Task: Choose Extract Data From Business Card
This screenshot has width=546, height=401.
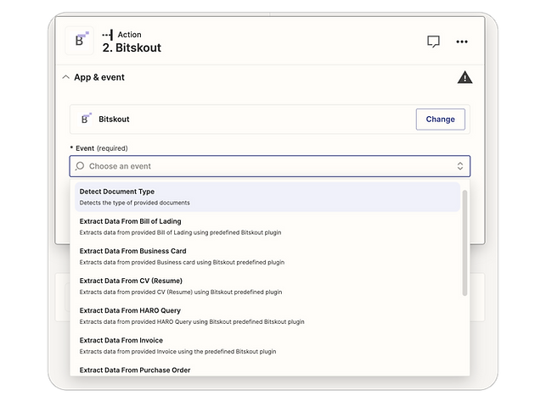Action: coord(267,256)
